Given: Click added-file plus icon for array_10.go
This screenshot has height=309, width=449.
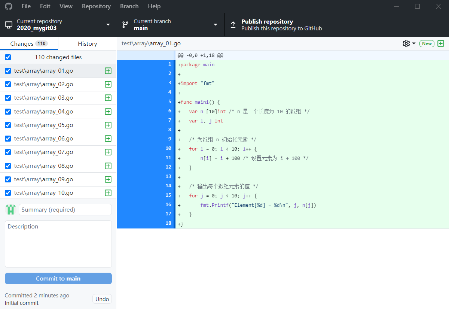Looking at the screenshot, I should point(108,193).
